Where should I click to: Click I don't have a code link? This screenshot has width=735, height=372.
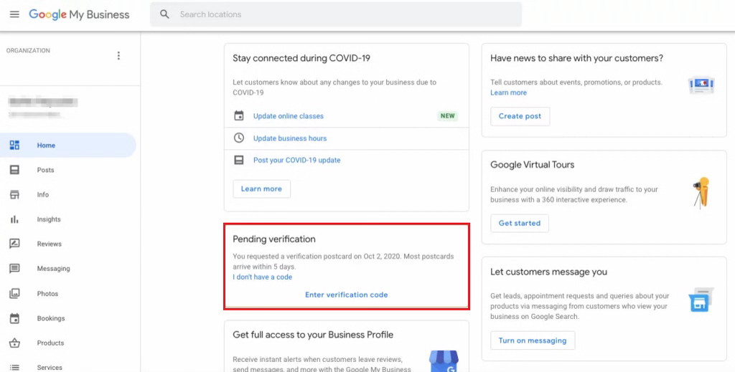263,277
